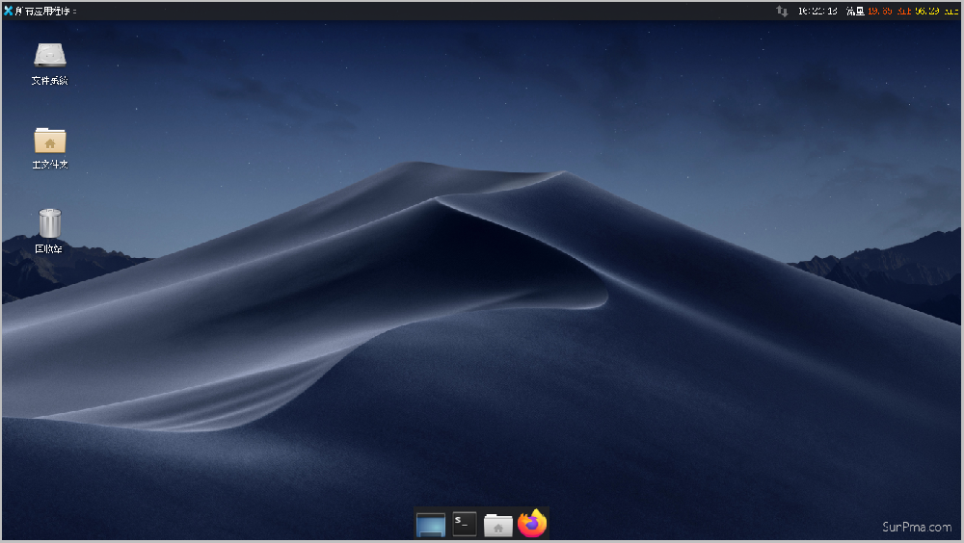Launch Firefox from the dock
This screenshot has width=964, height=543.
coord(532,524)
